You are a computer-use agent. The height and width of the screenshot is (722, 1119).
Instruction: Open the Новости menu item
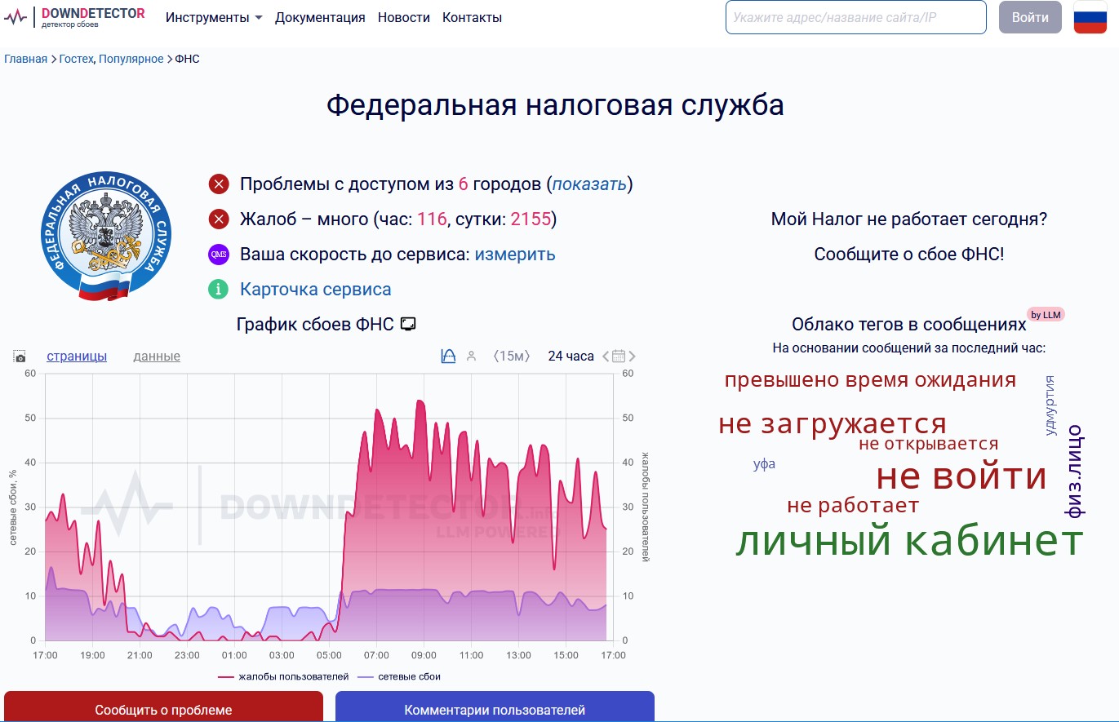[403, 17]
